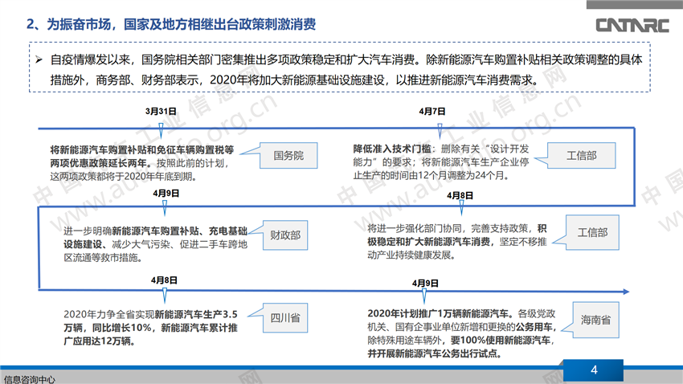Click the 4月9日 label above 财政部 entry
The height and width of the screenshot is (384, 683).
166,194
